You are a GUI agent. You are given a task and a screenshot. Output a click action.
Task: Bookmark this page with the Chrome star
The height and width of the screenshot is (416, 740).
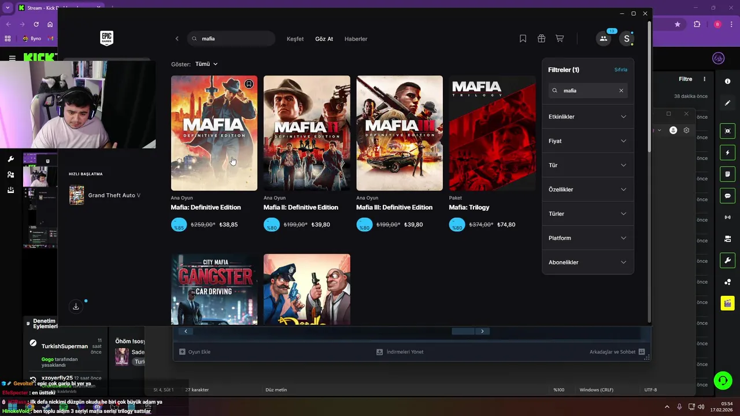click(x=678, y=24)
